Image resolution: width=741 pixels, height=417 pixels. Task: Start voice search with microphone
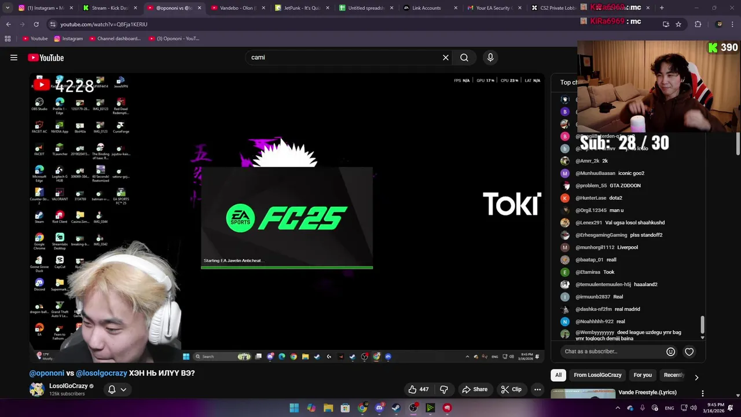coord(490,57)
